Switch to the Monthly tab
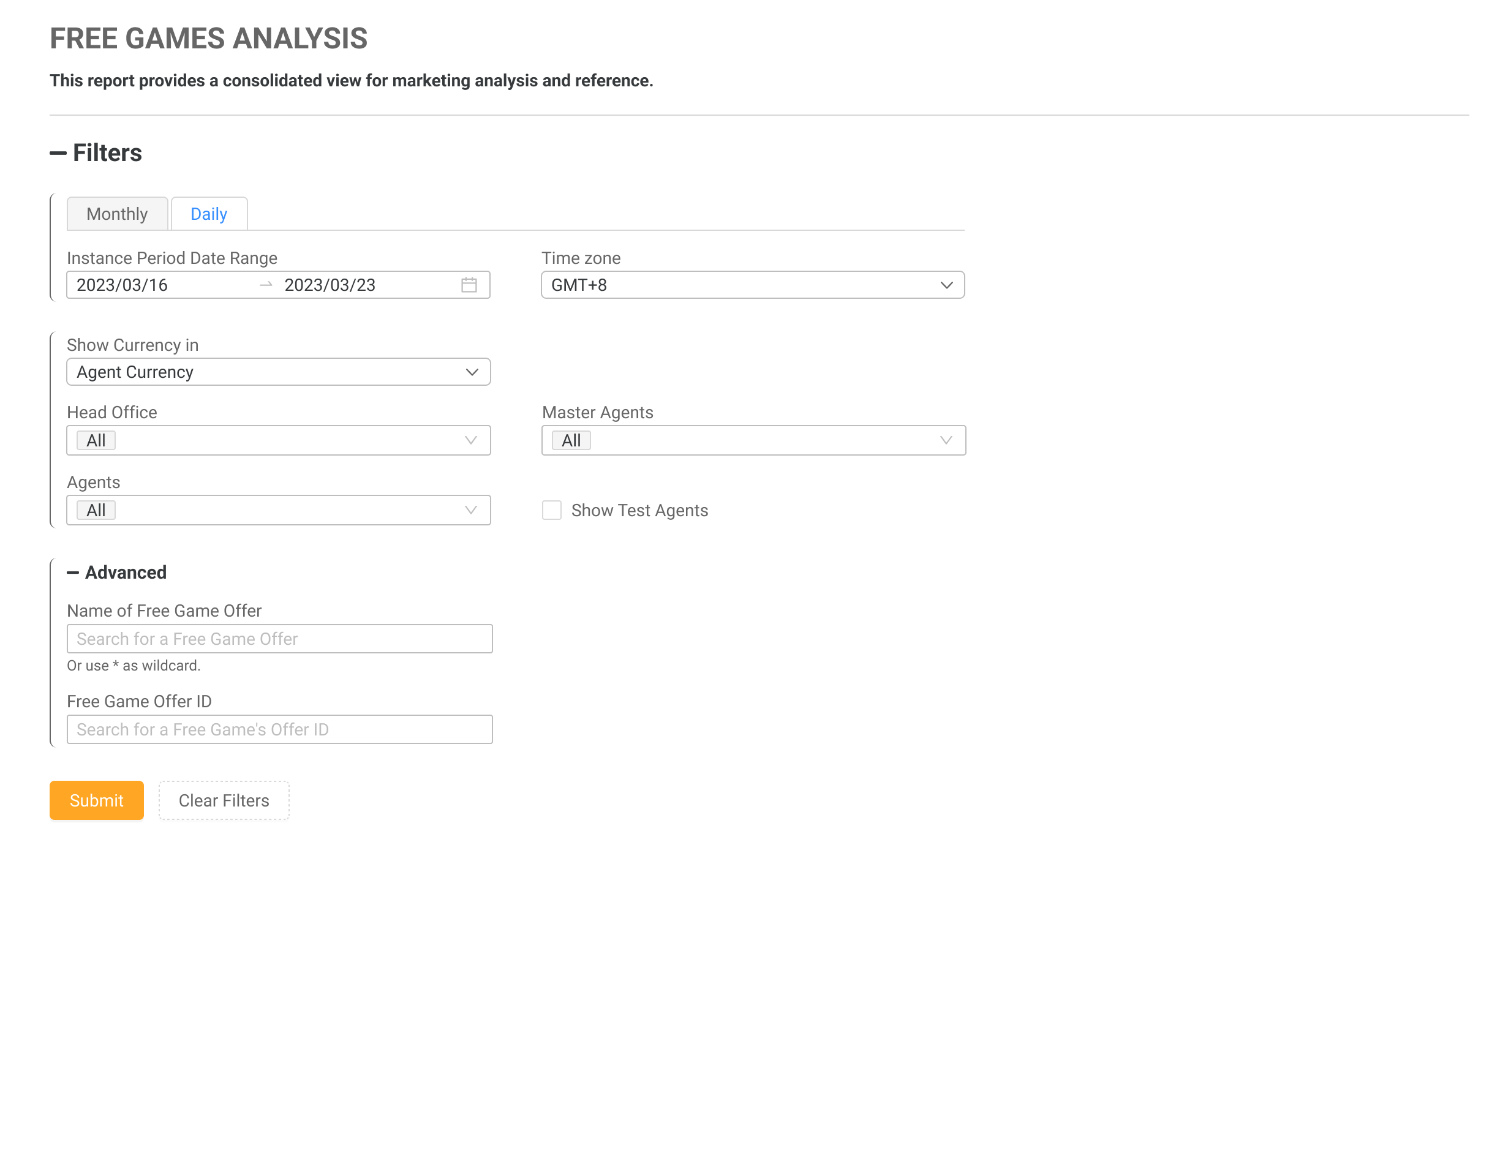Screen dimensions: 1511x1169 coord(117,214)
